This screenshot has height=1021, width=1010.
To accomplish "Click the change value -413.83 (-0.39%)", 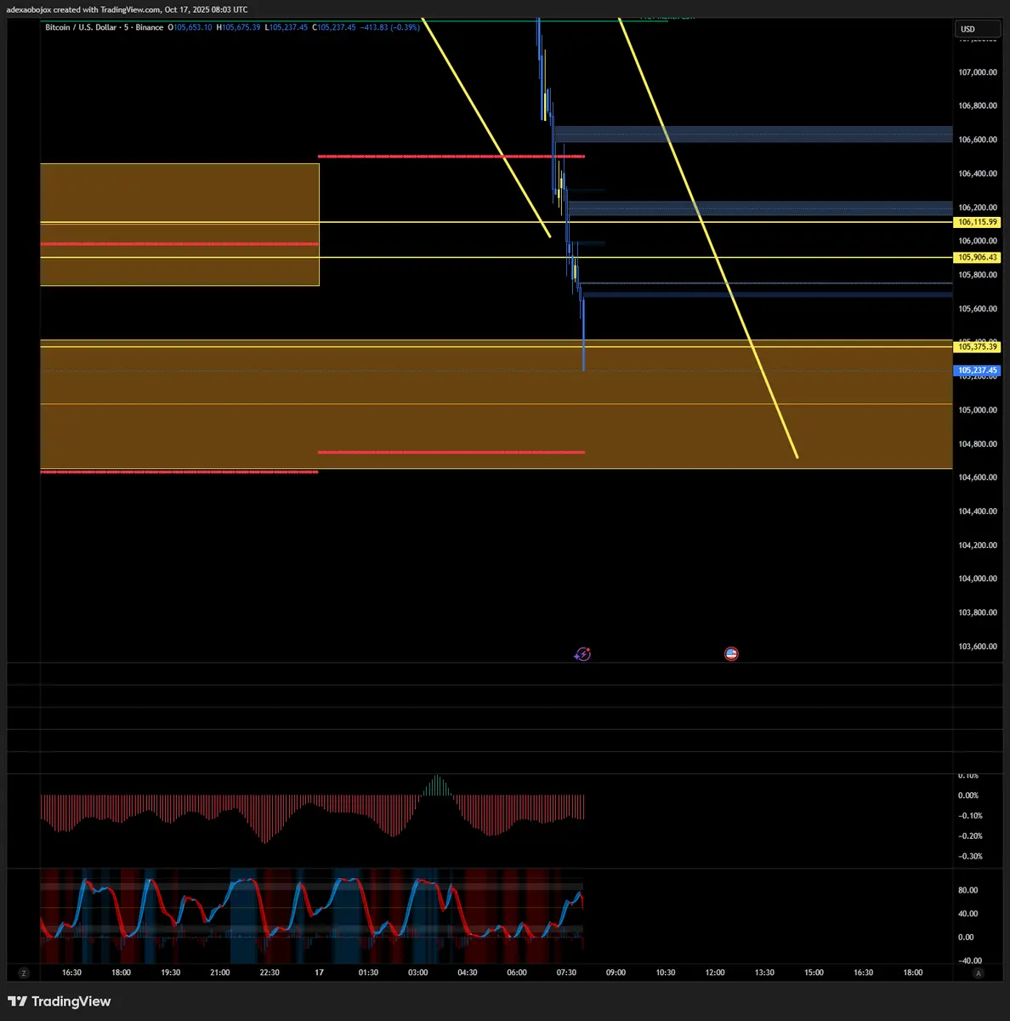I will pyautogui.click(x=389, y=27).
